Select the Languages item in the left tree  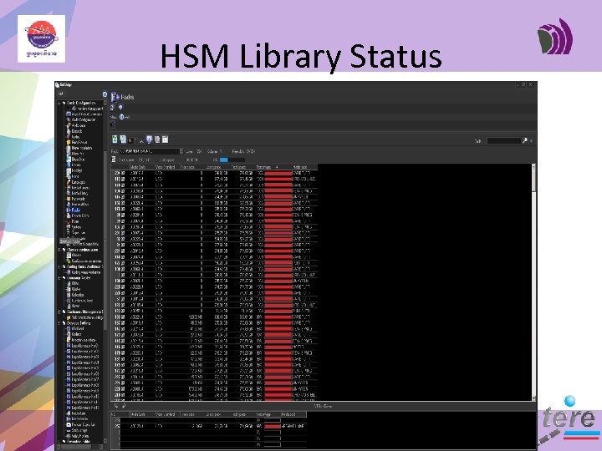coord(79,182)
